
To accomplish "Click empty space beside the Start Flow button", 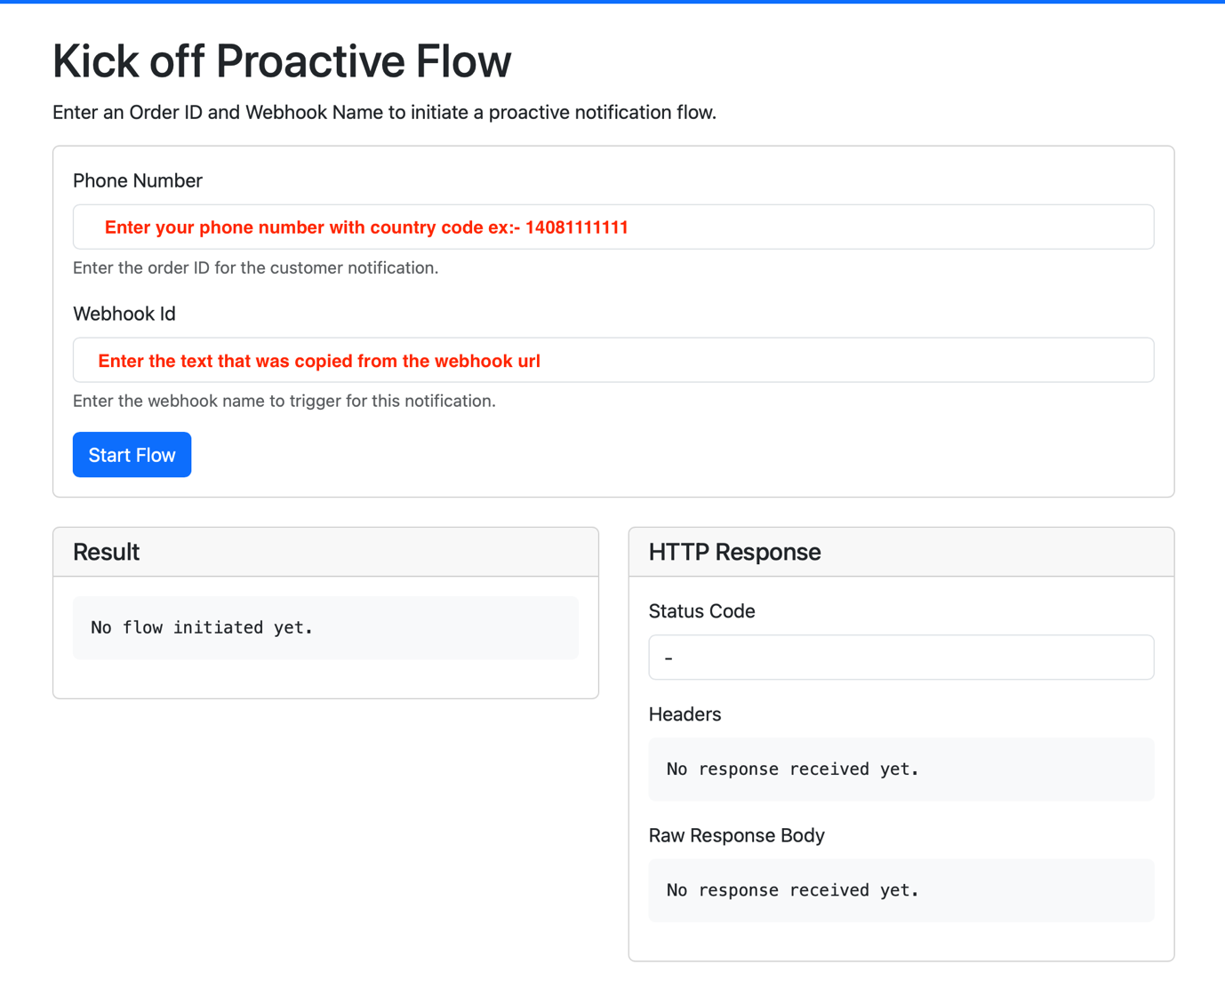I will point(622,455).
